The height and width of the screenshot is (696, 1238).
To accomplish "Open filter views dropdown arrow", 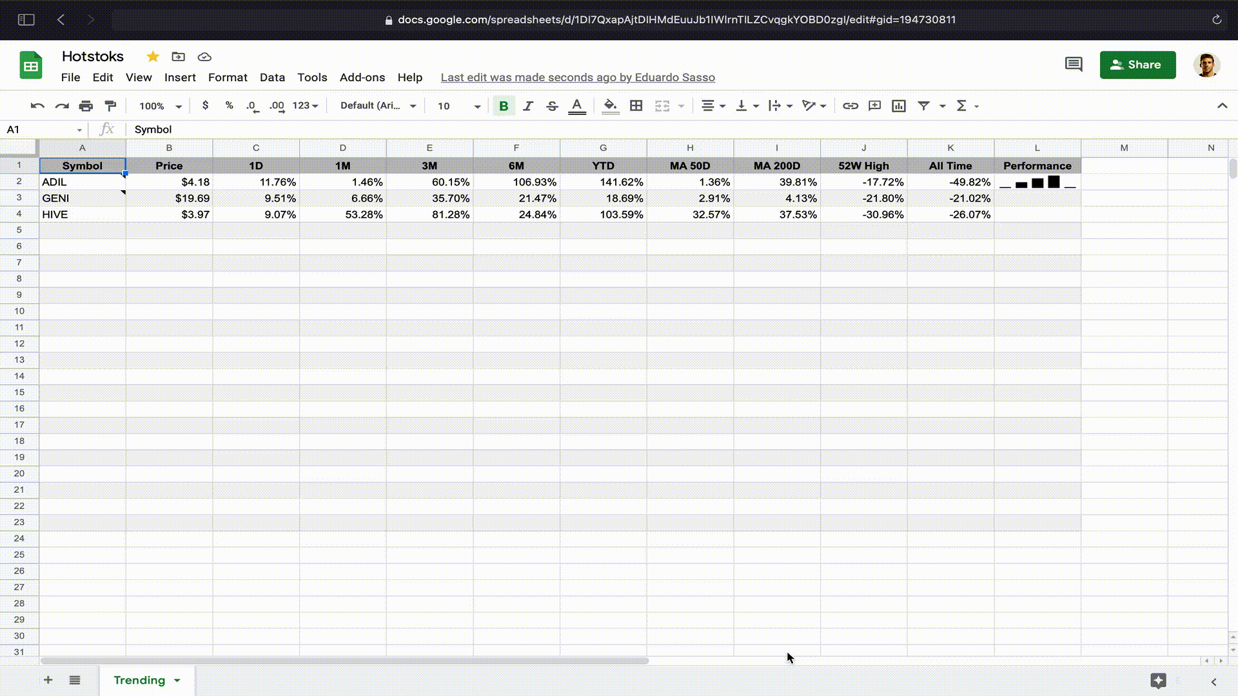I will (942, 106).
